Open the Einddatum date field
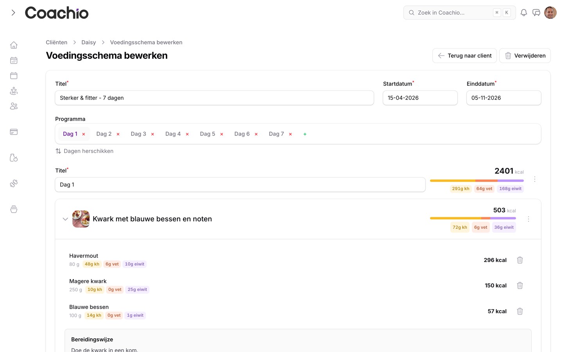 [x=504, y=98]
